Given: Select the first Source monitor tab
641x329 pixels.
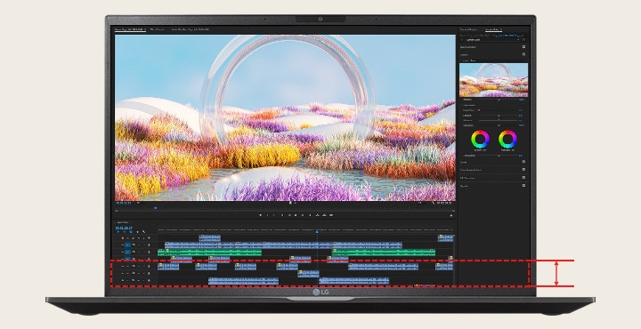Looking at the screenshot, I should pyautogui.click(x=129, y=29).
